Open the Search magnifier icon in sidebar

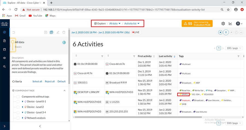4,67
